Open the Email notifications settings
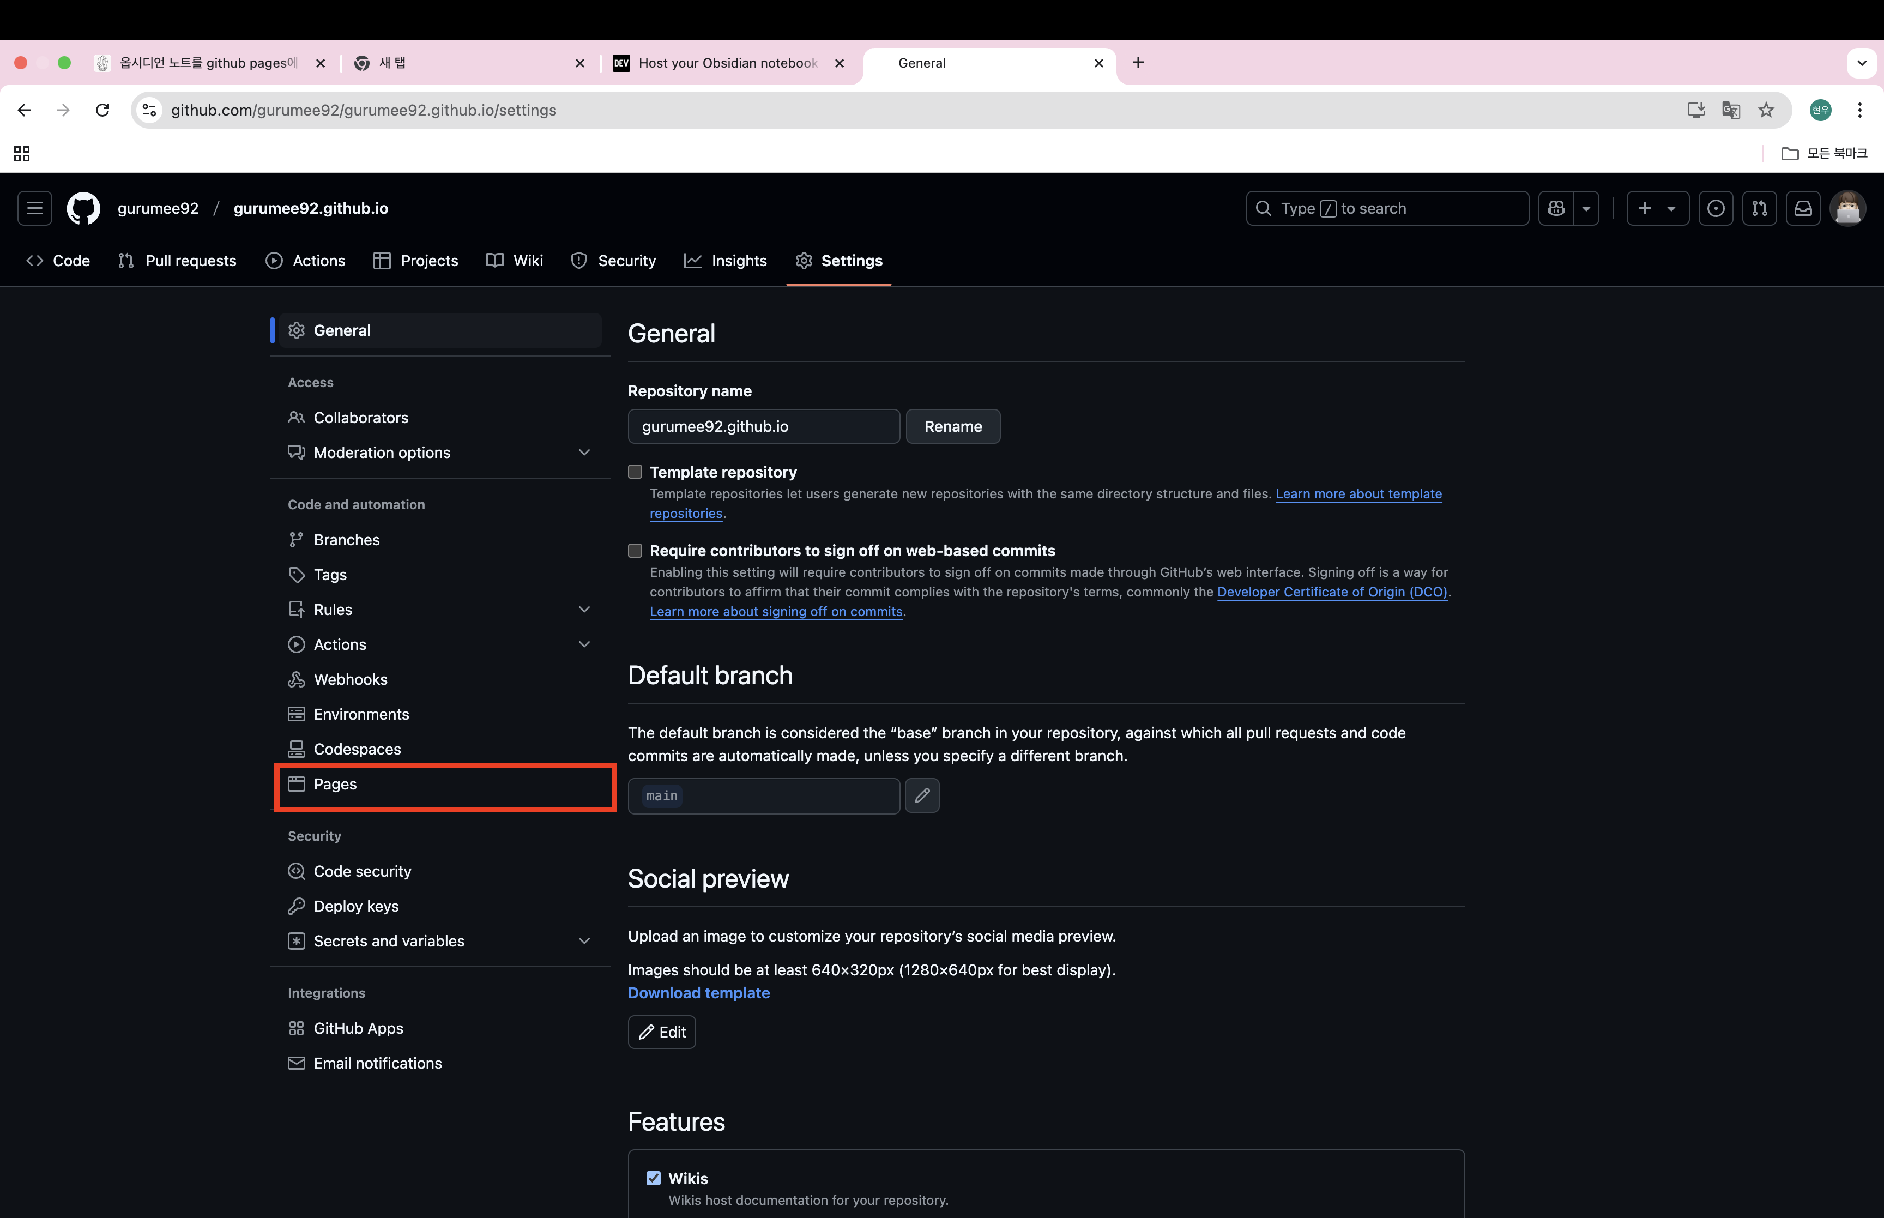Image resolution: width=1884 pixels, height=1218 pixels. point(439,1063)
